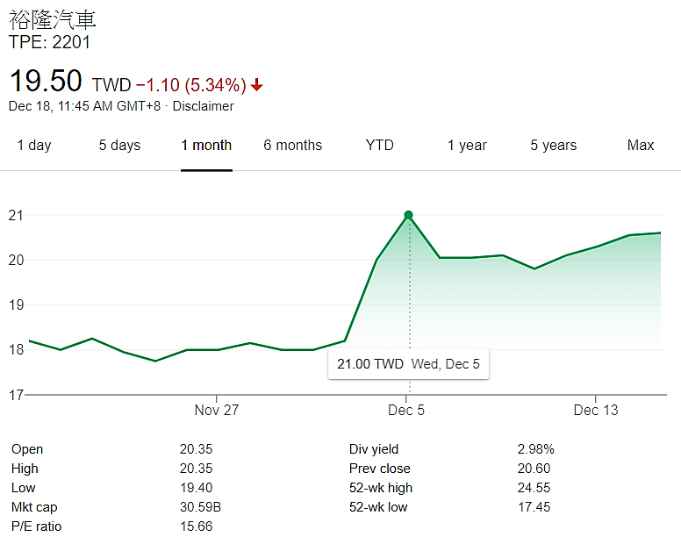Click the 21.00 TWD Wed, Dec 5 tooltip
Image resolution: width=681 pixels, height=537 pixels.
point(408,364)
